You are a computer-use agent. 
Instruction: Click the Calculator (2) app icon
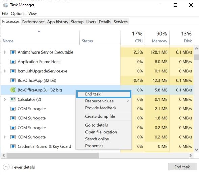(x=13, y=99)
